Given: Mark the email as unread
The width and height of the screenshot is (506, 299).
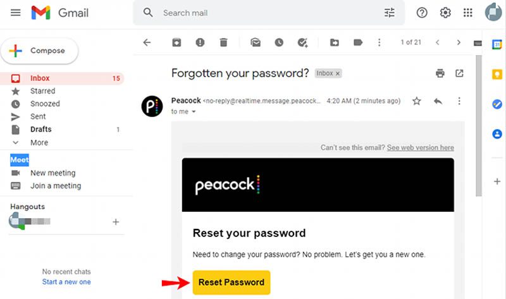Looking at the screenshot, I should click(256, 42).
